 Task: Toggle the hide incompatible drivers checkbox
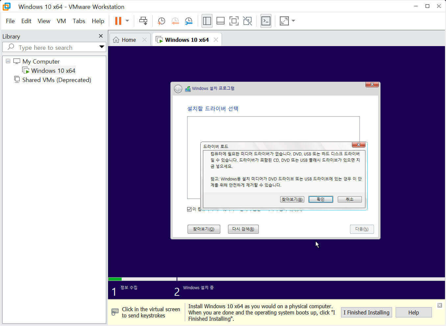[189, 209]
